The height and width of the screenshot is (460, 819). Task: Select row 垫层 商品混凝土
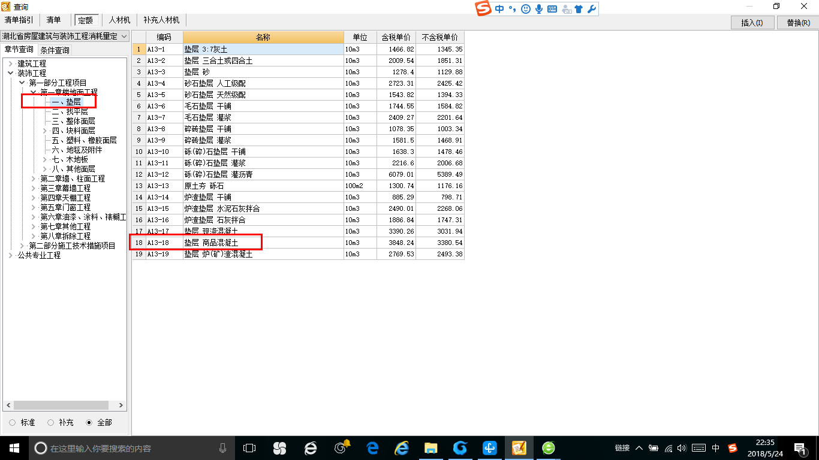point(299,243)
